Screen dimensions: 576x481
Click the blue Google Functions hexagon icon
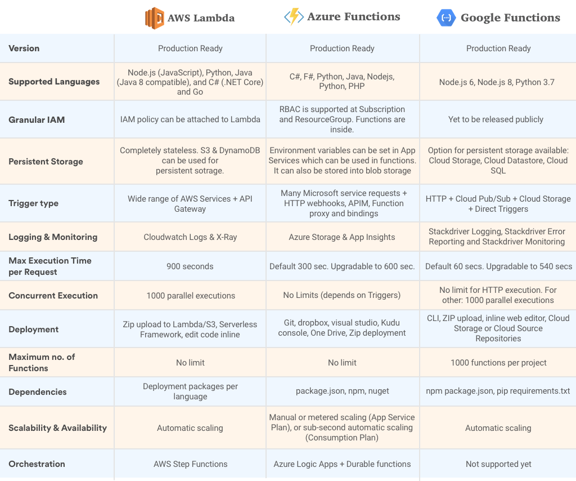point(446,17)
